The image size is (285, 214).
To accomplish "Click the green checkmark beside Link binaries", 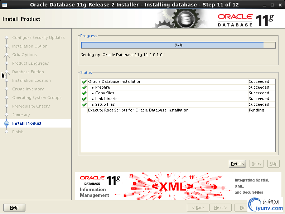I will tap(84, 99).
